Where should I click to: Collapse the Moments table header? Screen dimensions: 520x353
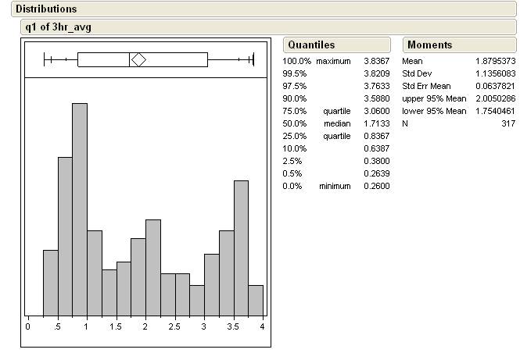(x=430, y=45)
